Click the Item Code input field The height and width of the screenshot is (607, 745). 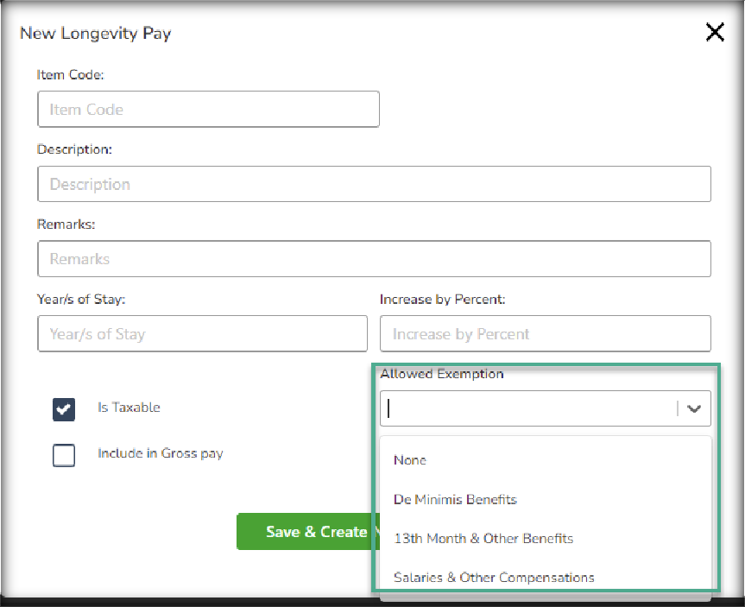point(208,110)
